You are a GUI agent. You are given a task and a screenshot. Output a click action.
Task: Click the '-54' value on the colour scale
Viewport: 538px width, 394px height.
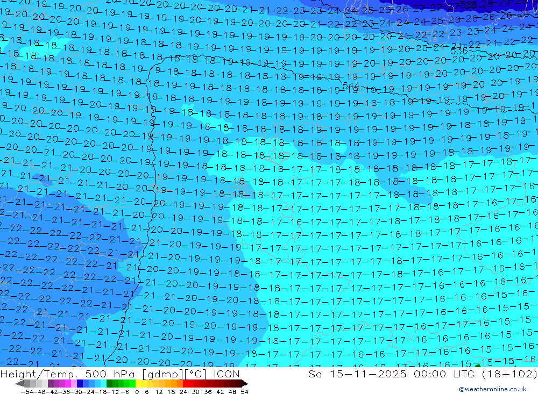pos(27,392)
